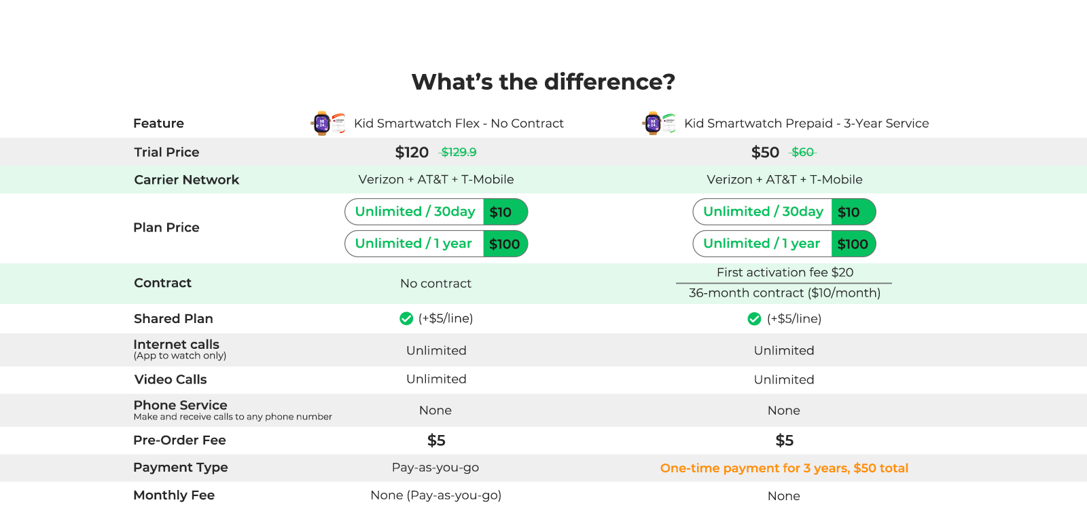Image resolution: width=1087 pixels, height=509 pixels.
Task: Click the orange One-time payment for 3 years text
Action: click(784, 468)
